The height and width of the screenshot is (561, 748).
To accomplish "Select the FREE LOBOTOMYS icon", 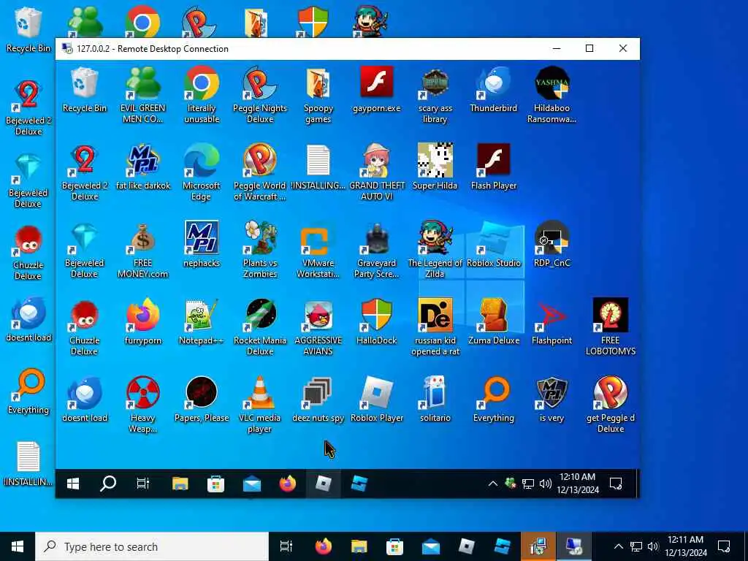I will (x=610, y=315).
